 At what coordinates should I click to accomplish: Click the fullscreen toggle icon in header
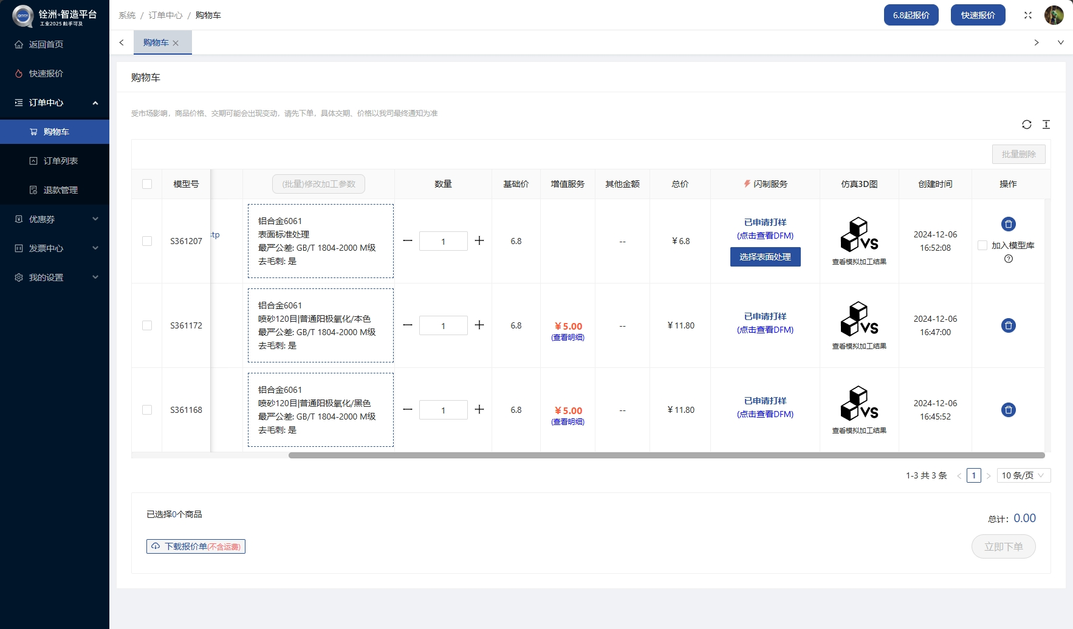click(1027, 15)
